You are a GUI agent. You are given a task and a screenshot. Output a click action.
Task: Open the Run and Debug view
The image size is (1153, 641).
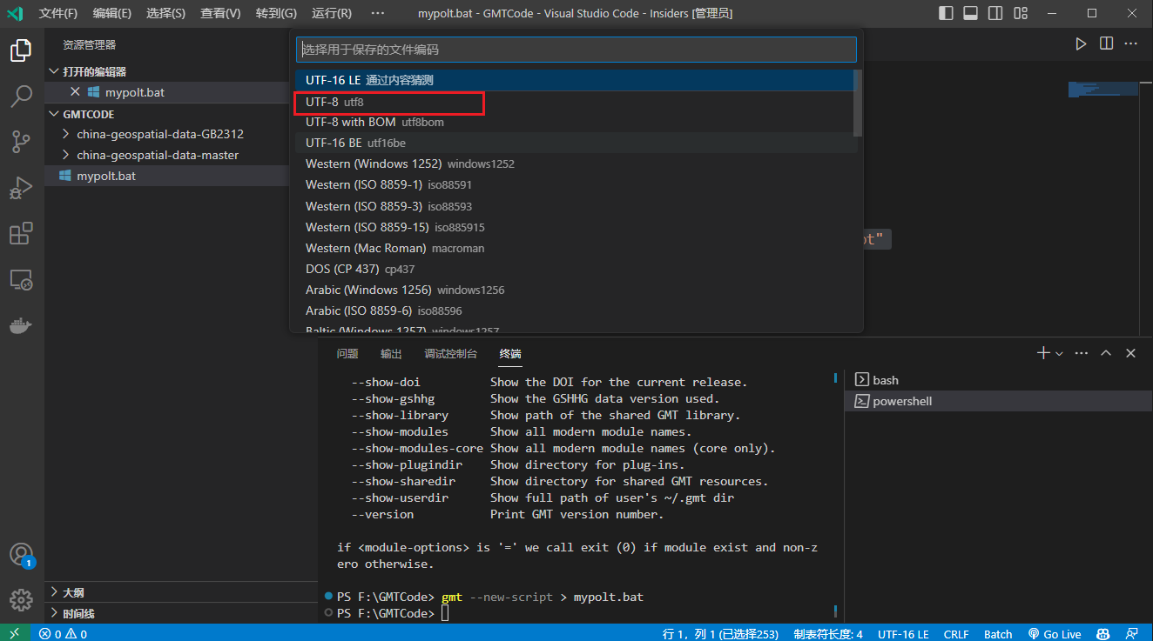pos(21,188)
